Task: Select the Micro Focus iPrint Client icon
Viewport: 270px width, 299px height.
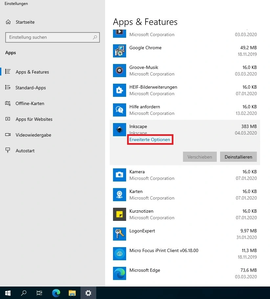Action: coord(120,254)
